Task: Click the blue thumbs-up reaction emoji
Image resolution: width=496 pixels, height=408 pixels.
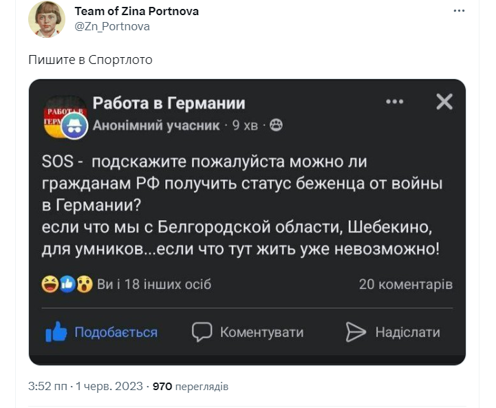Action: 67,284
